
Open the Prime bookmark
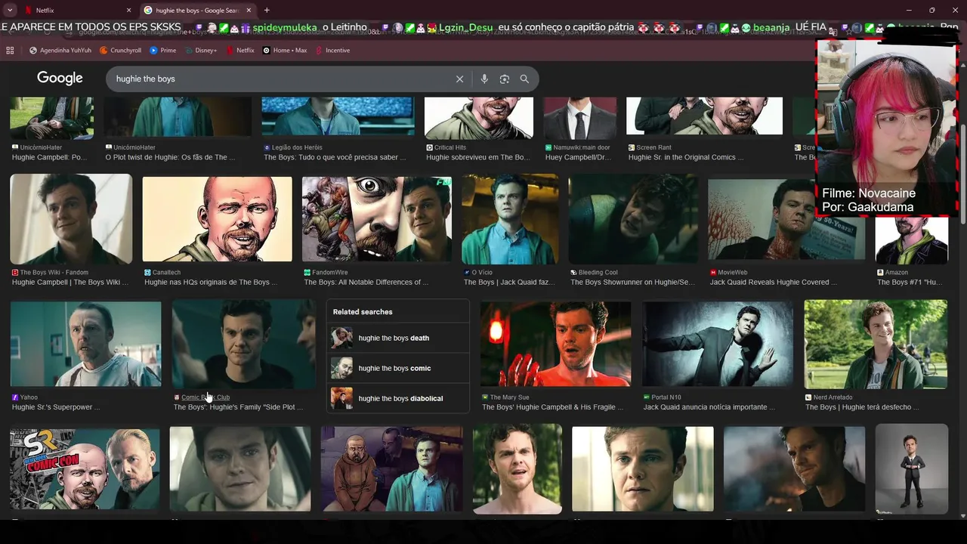pos(163,51)
